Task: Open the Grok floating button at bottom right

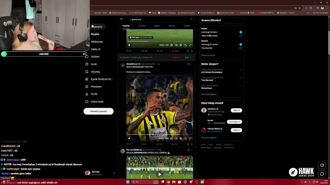Action: (322, 165)
